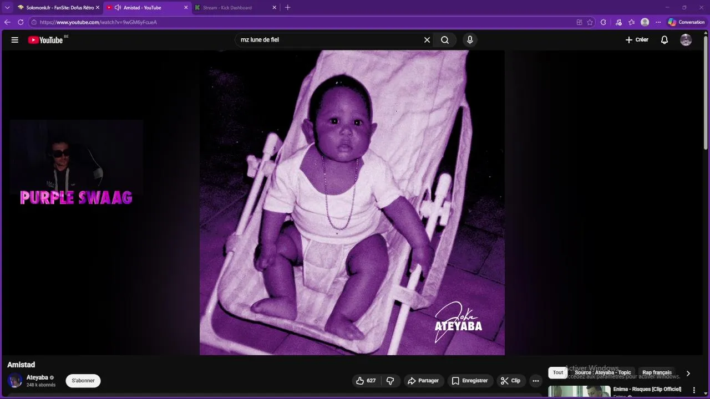Run search with the magnifier button
710x399 pixels.
coord(445,40)
